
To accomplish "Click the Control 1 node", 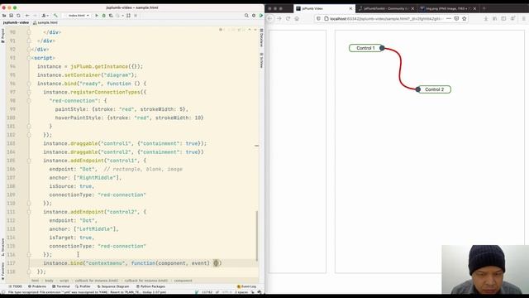I will pos(365,48).
